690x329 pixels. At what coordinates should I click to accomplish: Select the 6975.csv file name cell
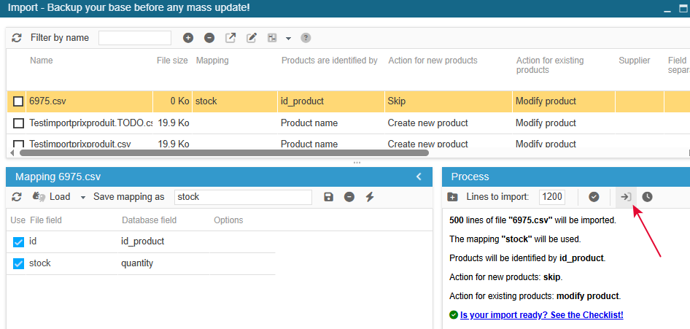(x=90, y=101)
